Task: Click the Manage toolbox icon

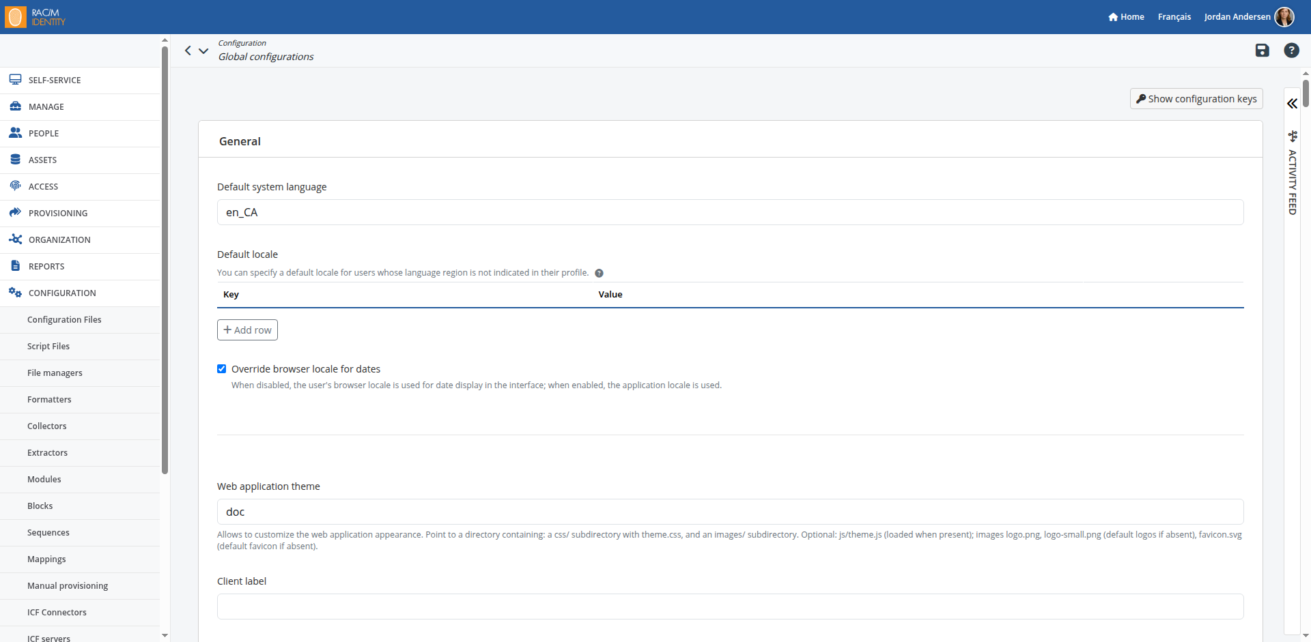Action: click(x=15, y=106)
